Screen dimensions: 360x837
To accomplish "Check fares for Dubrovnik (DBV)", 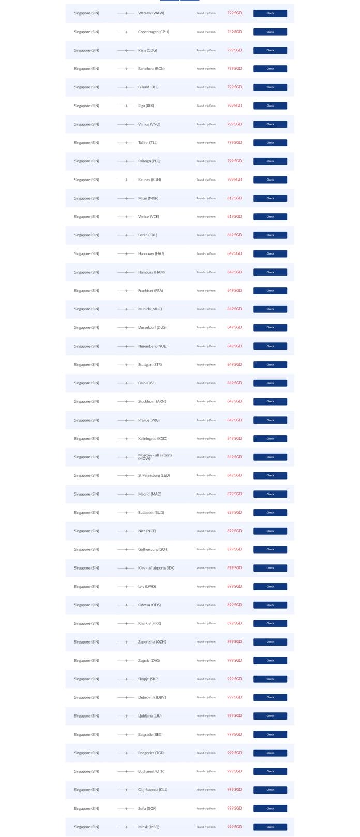I will [270, 697].
